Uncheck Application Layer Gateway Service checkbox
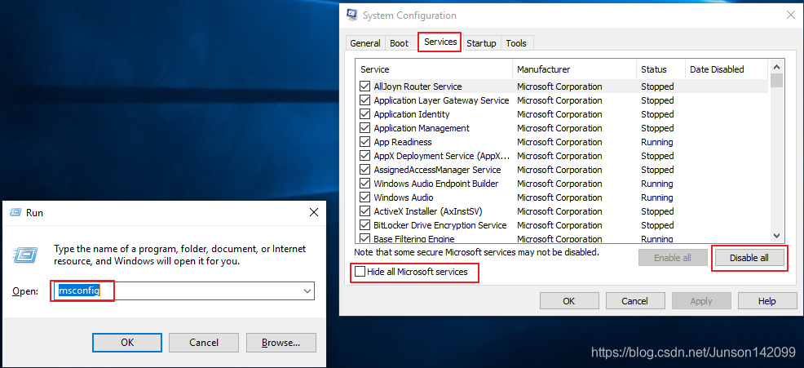 (x=365, y=100)
